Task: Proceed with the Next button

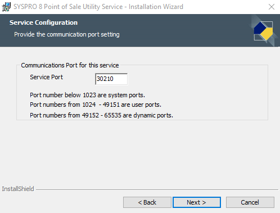Action: 197,202
